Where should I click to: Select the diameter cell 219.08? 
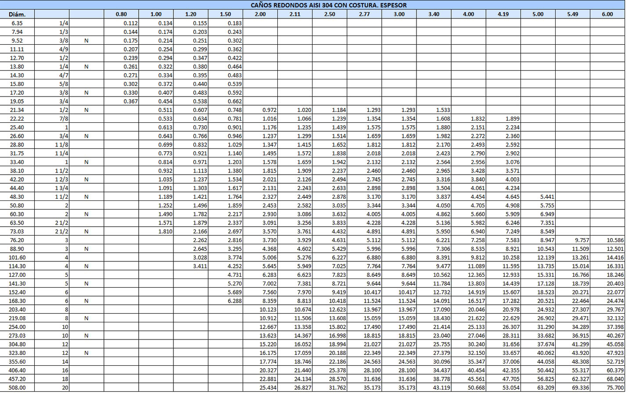[x=17, y=318]
